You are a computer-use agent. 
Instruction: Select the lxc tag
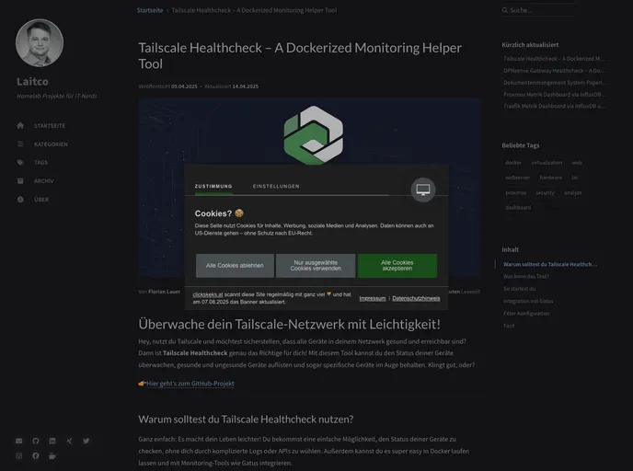pyautogui.click(x=574, y=178)
